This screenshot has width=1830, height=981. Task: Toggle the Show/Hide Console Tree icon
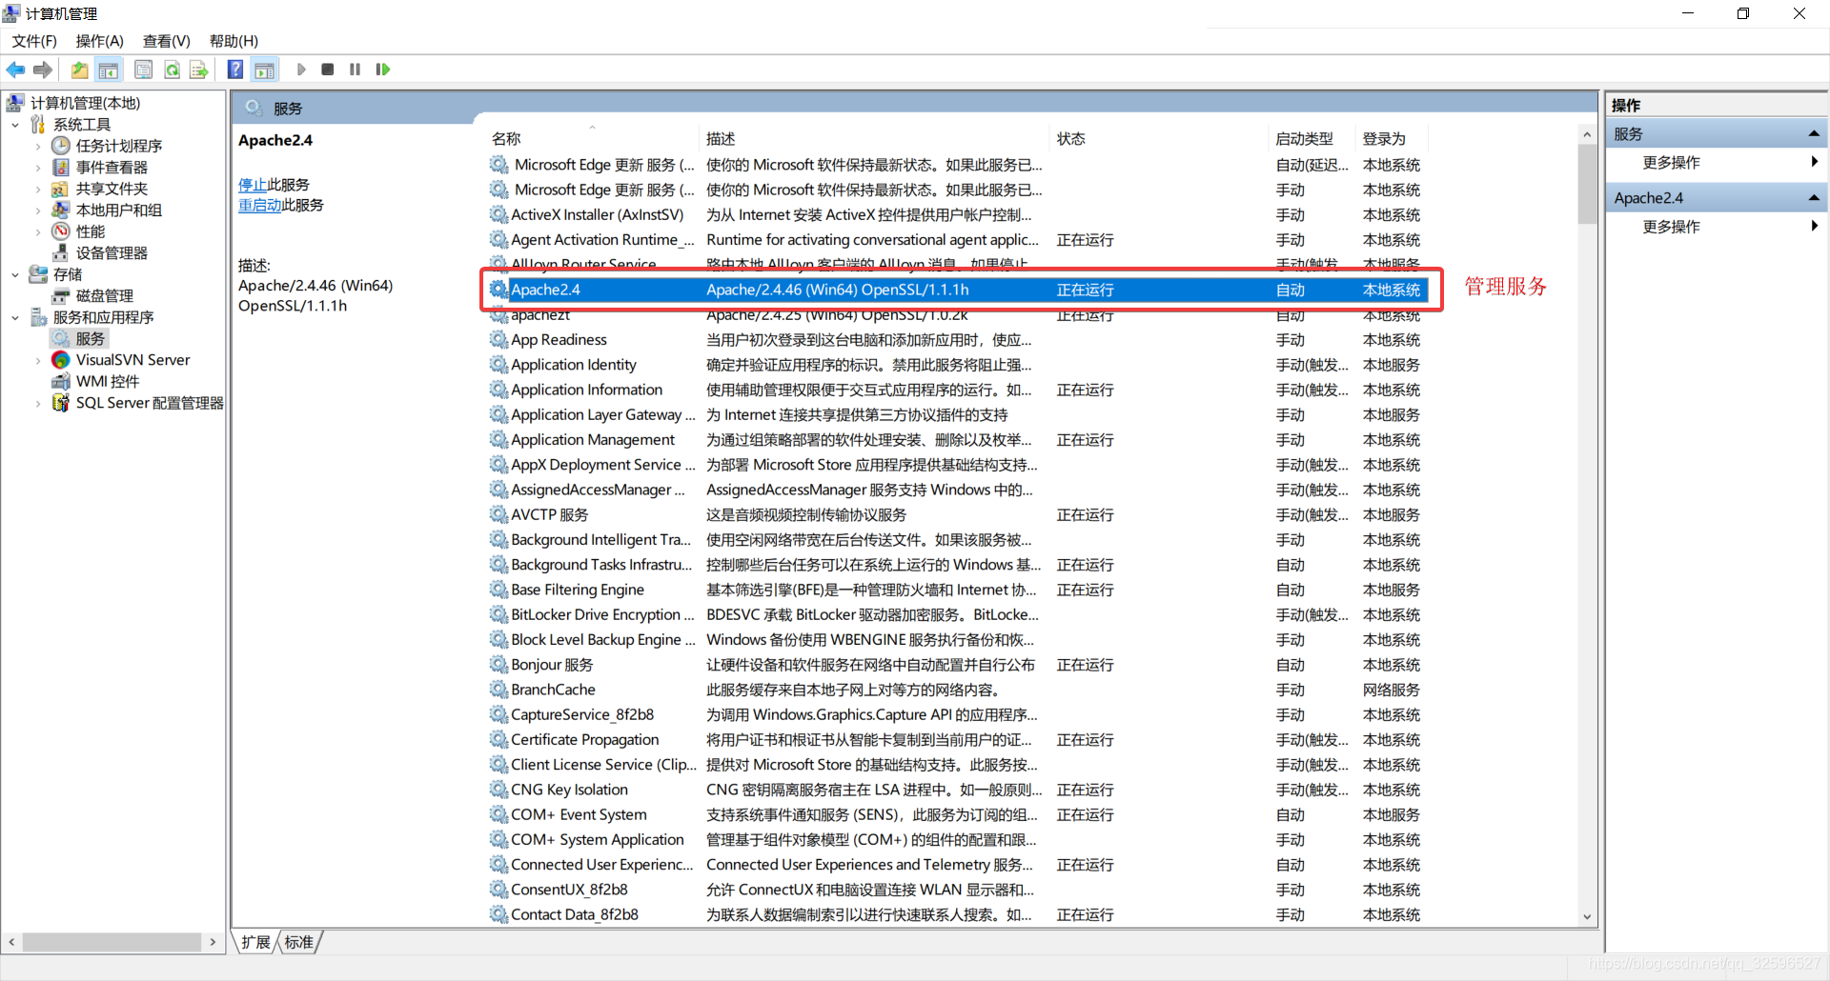pos(109,69)
